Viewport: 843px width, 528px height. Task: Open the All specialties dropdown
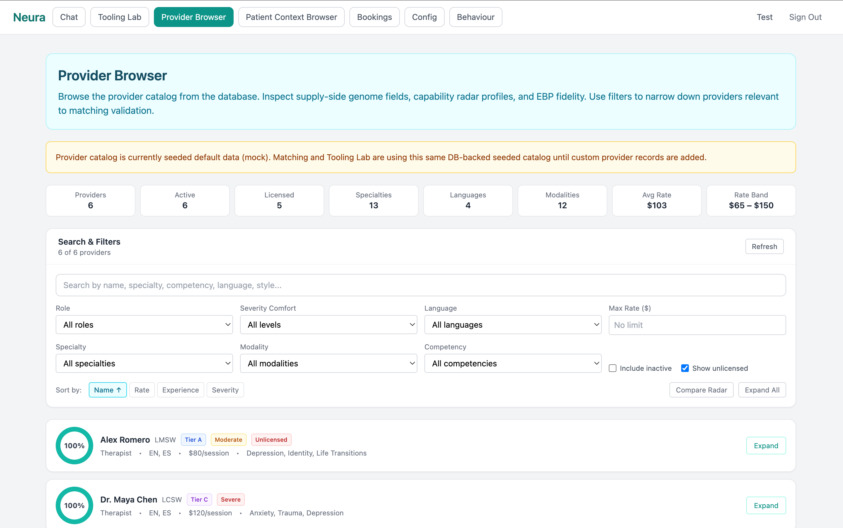[x=144, y=363]
